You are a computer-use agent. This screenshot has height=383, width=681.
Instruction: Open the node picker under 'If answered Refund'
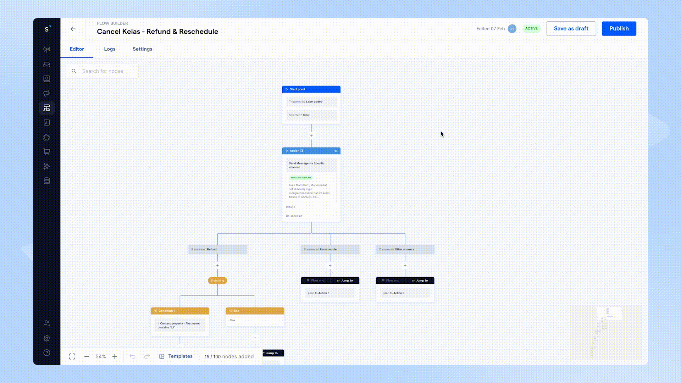pyautogui.click(x=217, y=265)
